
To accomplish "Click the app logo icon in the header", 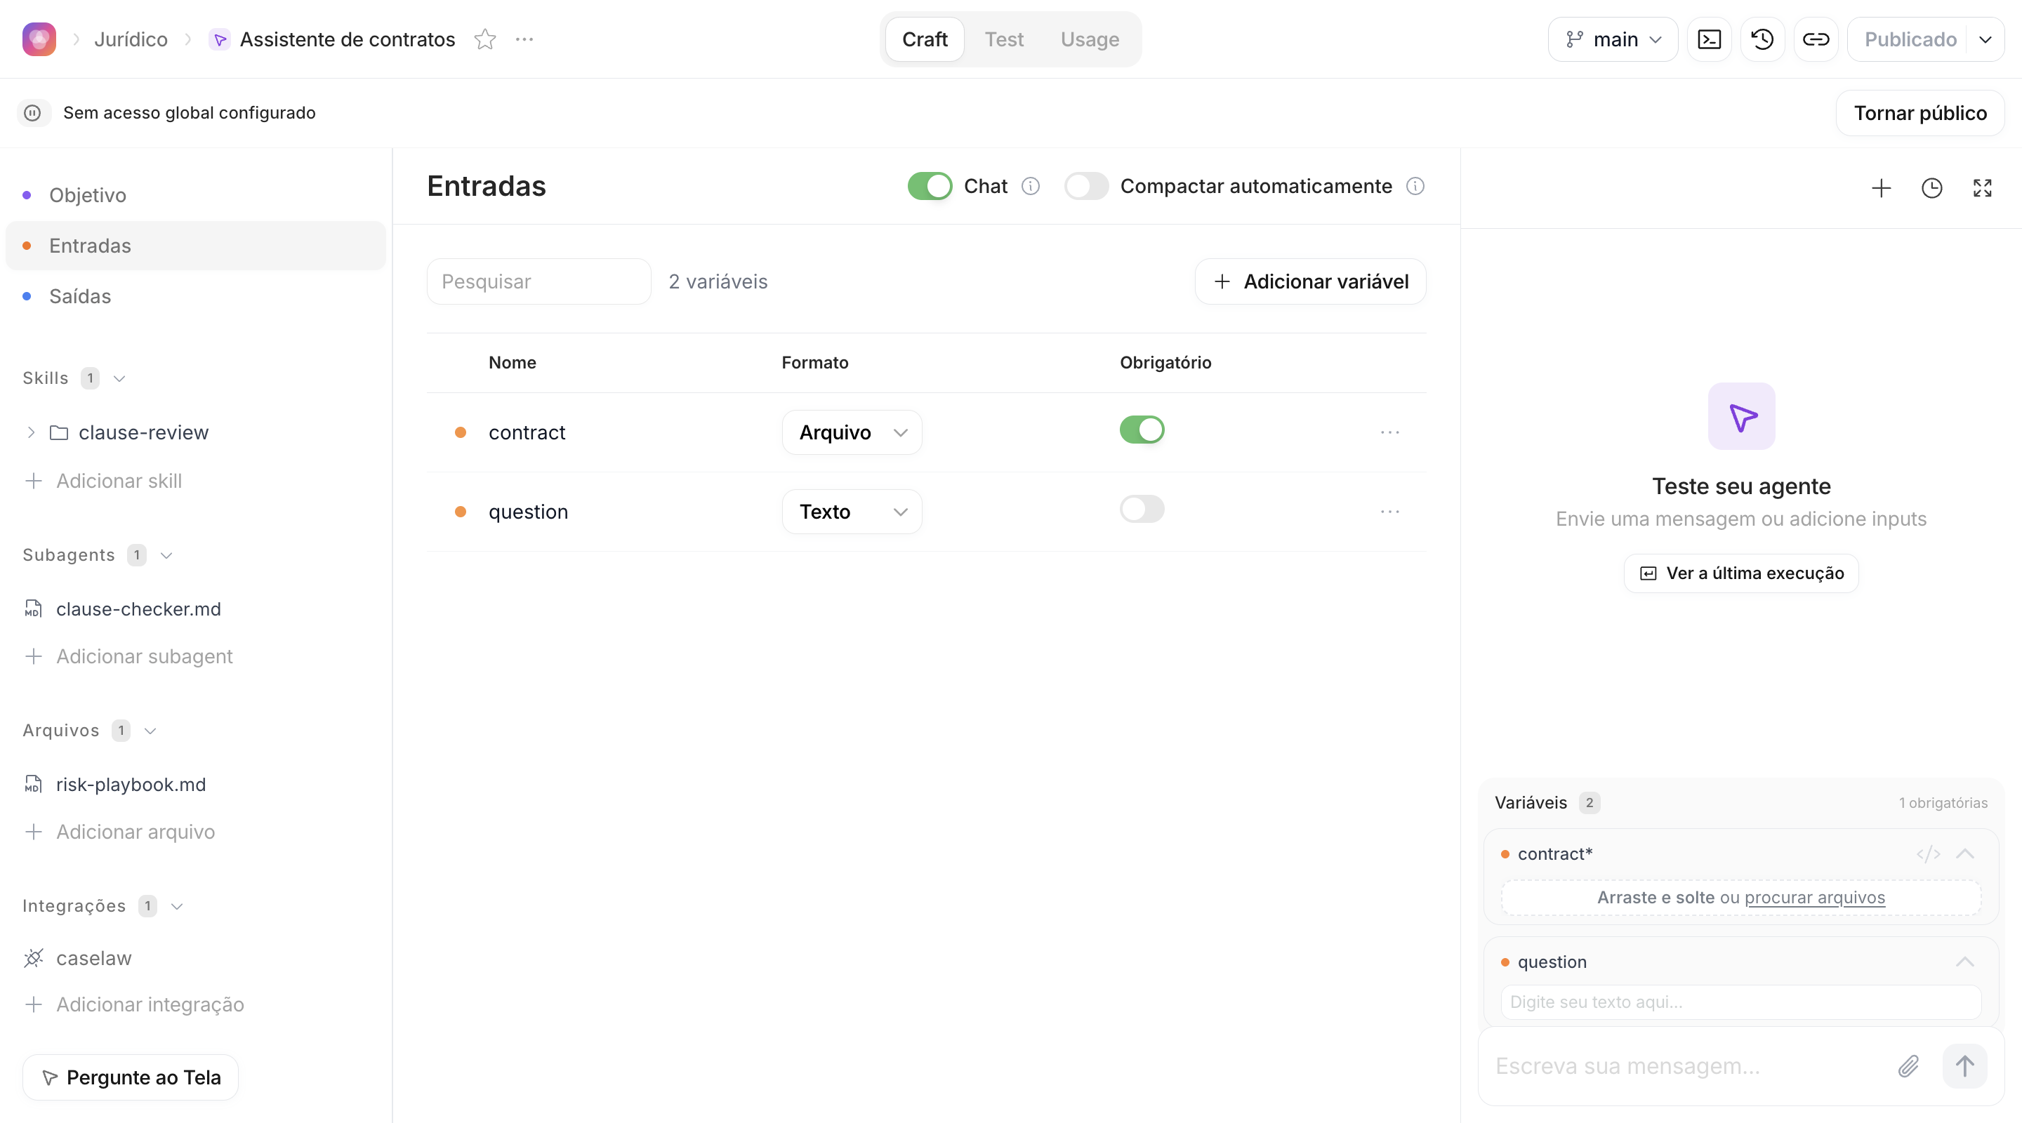I will [39, 39].
